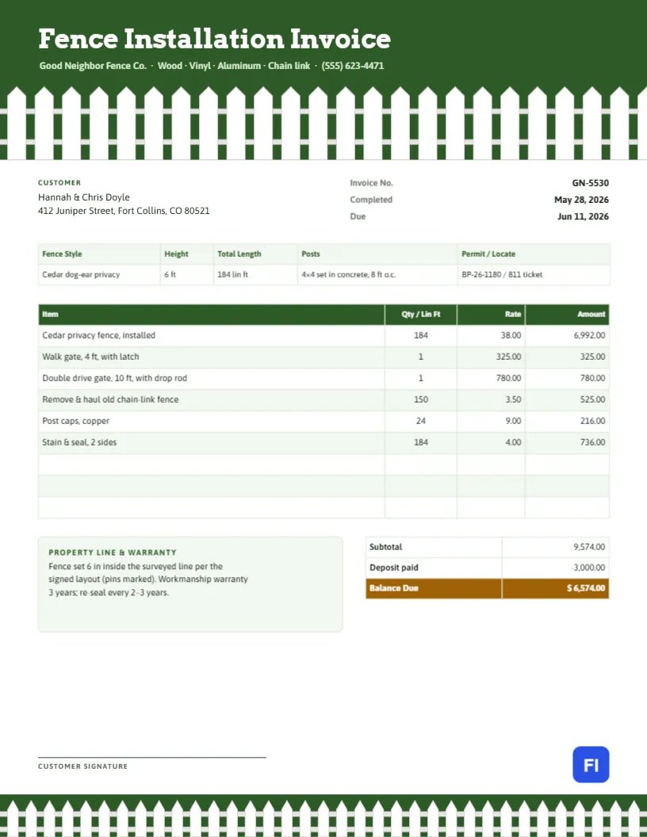Click the 780.00 amount for drive gate
Image resolution: width=647 pixels, height=837 pixels.
[x=592, y=378]
